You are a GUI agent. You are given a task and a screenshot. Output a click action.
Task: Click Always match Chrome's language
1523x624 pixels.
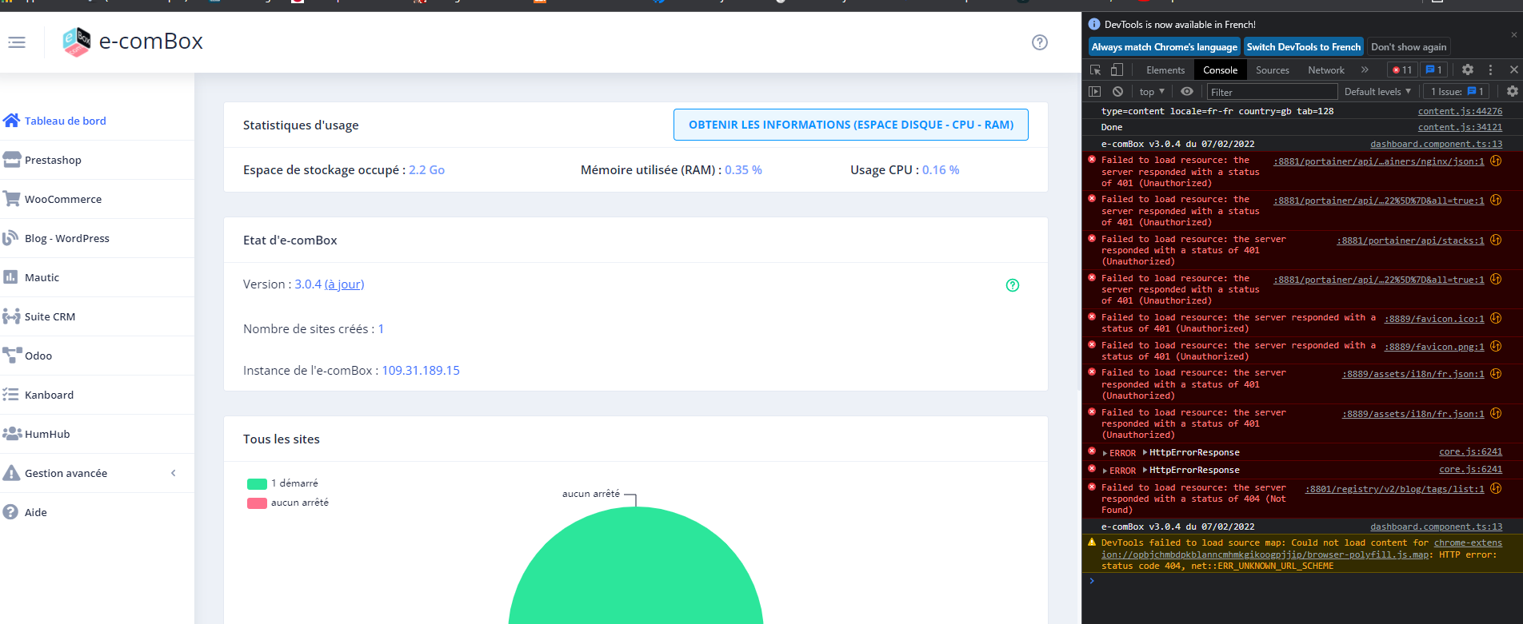(x=1164, y=47)
